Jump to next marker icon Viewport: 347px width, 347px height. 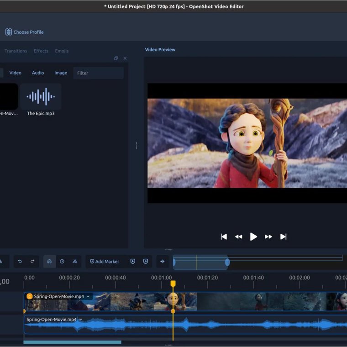coord(146,261)
